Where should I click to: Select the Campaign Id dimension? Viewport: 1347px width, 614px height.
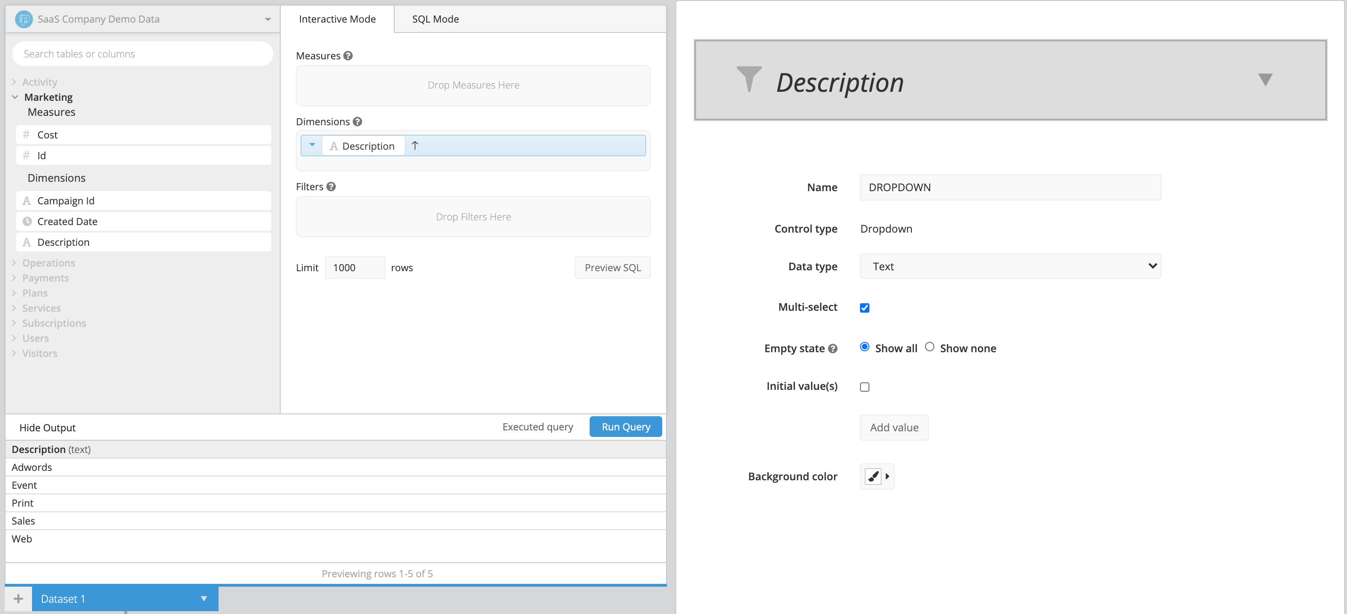(144, 201)
